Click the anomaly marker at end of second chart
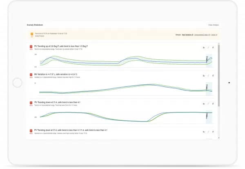This screenshot has height=169, width=245. pos(207,88)
